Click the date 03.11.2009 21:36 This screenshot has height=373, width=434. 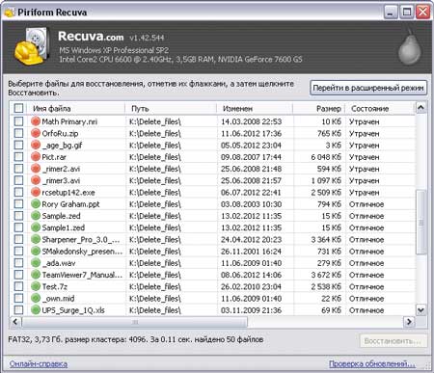pyautogui.click(x=251, y=310)
